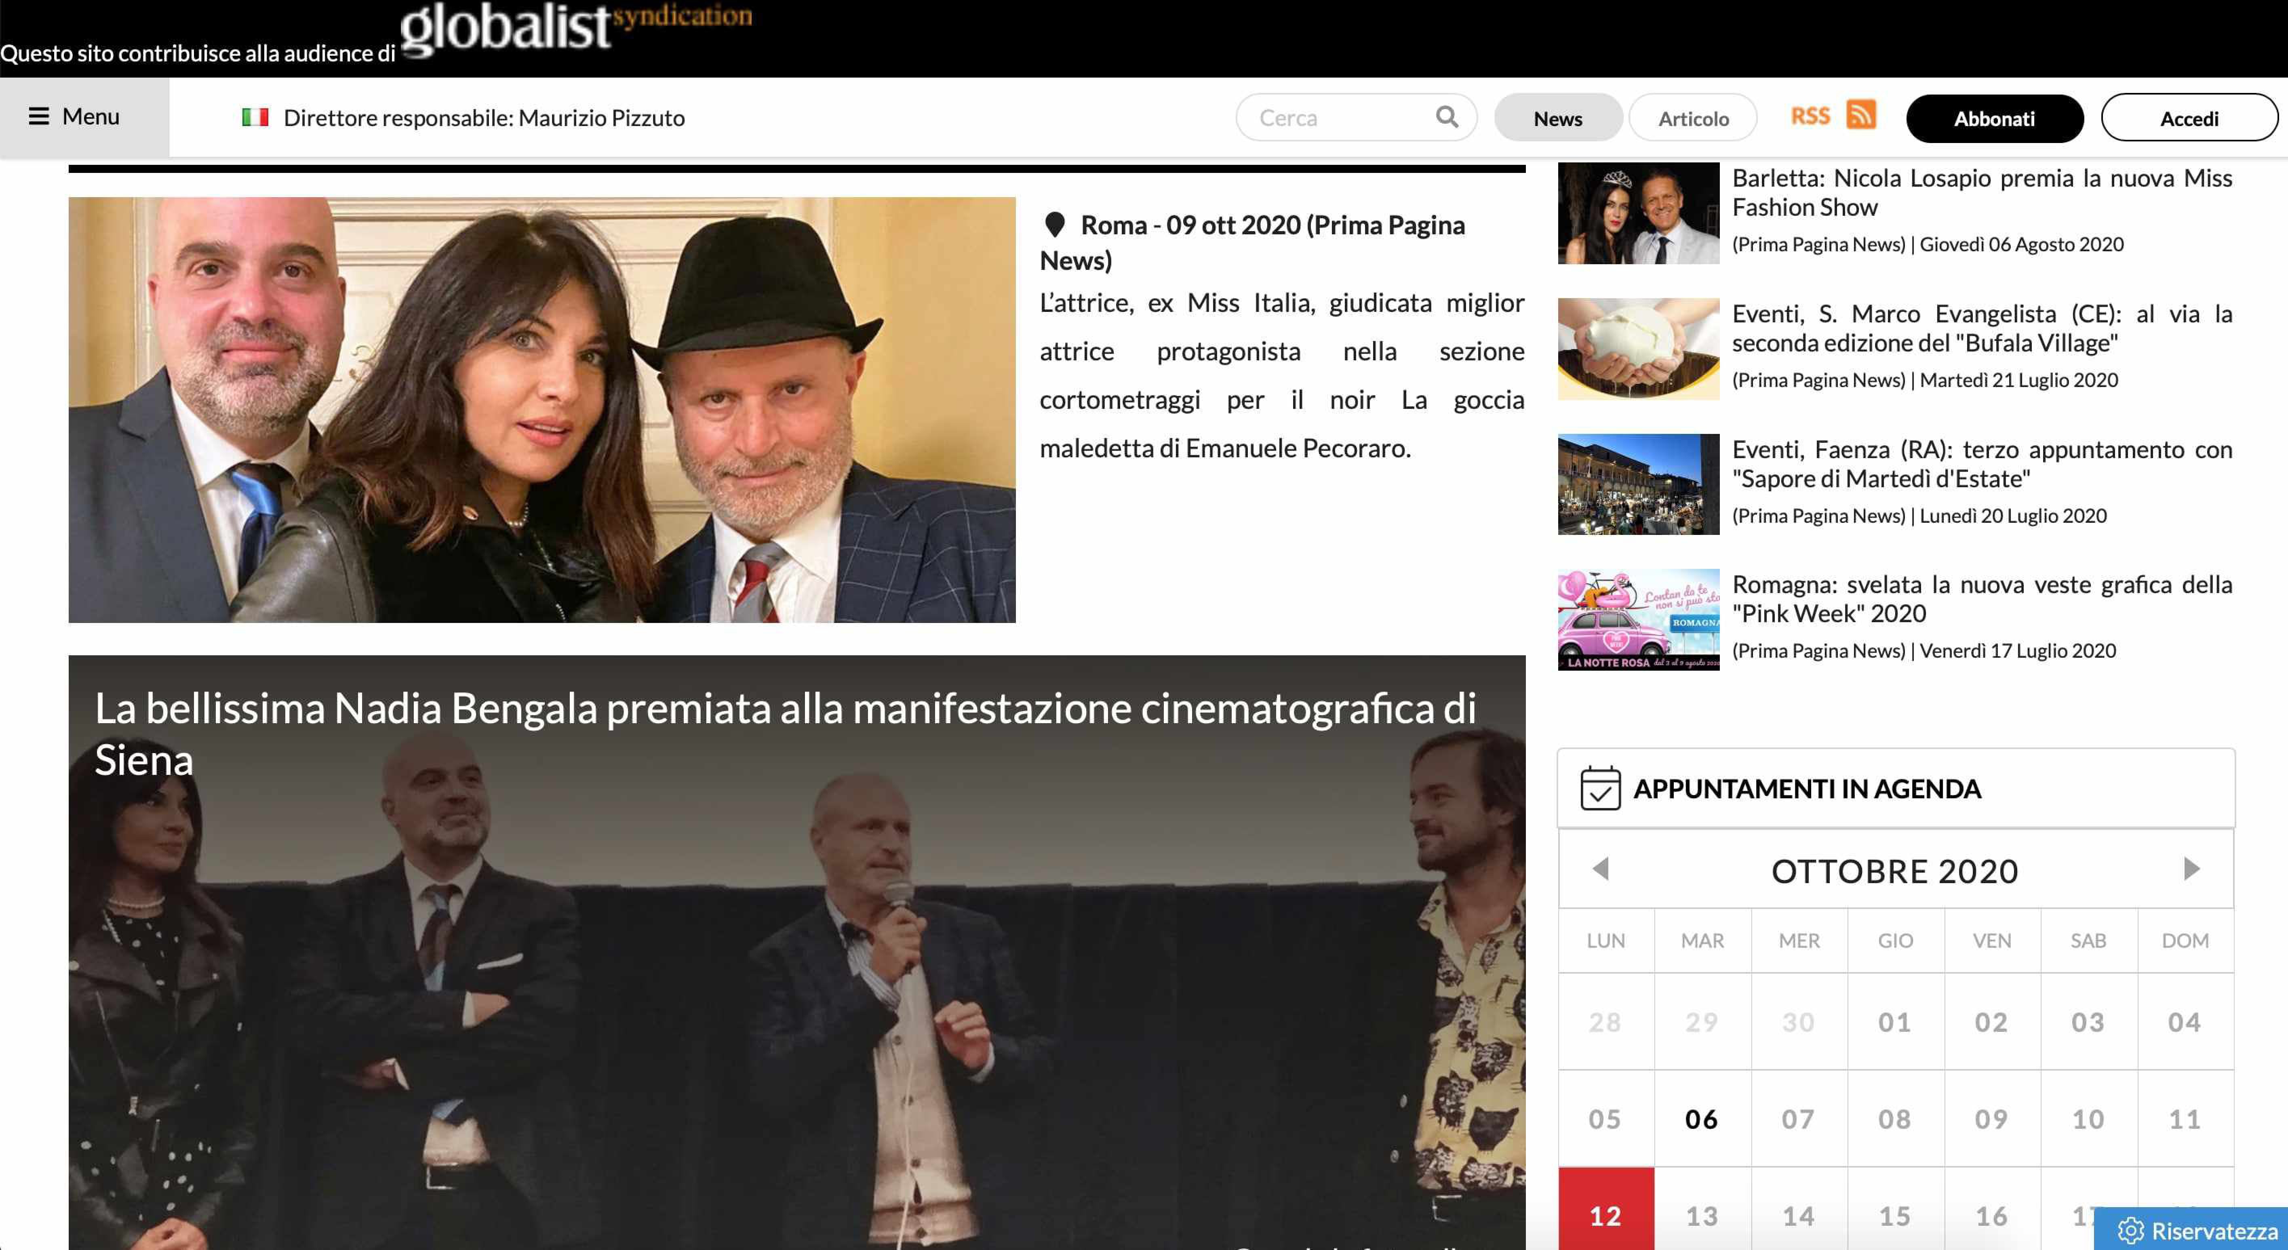Open the hamburger Menu icon
Viewport: 2288px width, 1250px height.
tap(38, 116)
